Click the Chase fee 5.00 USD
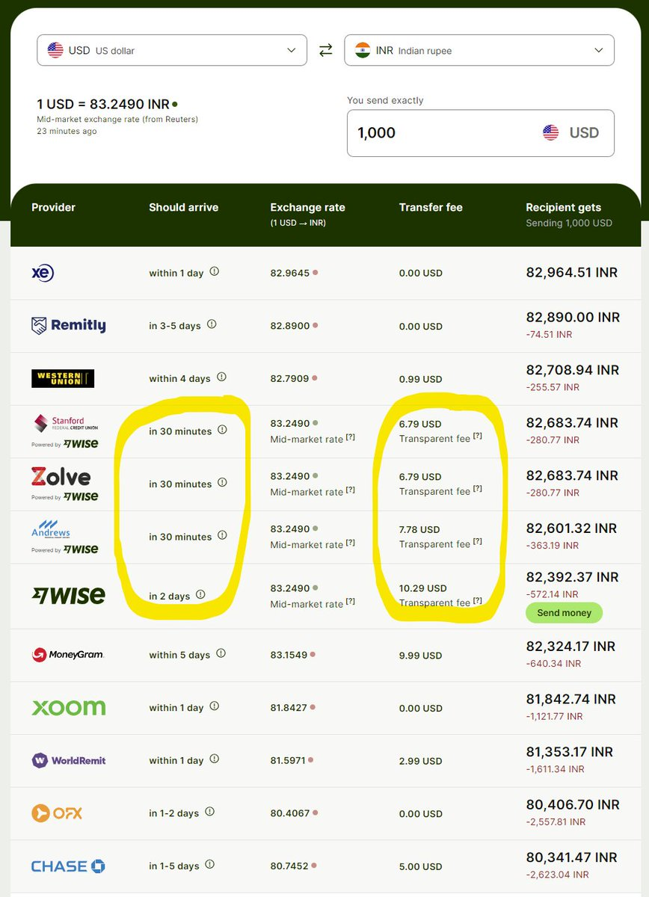Image resolution: width=649 pixels, height=897 pixels. pos(421,866)
